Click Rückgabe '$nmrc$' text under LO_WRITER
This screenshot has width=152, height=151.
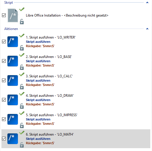(x=40, y=46)
